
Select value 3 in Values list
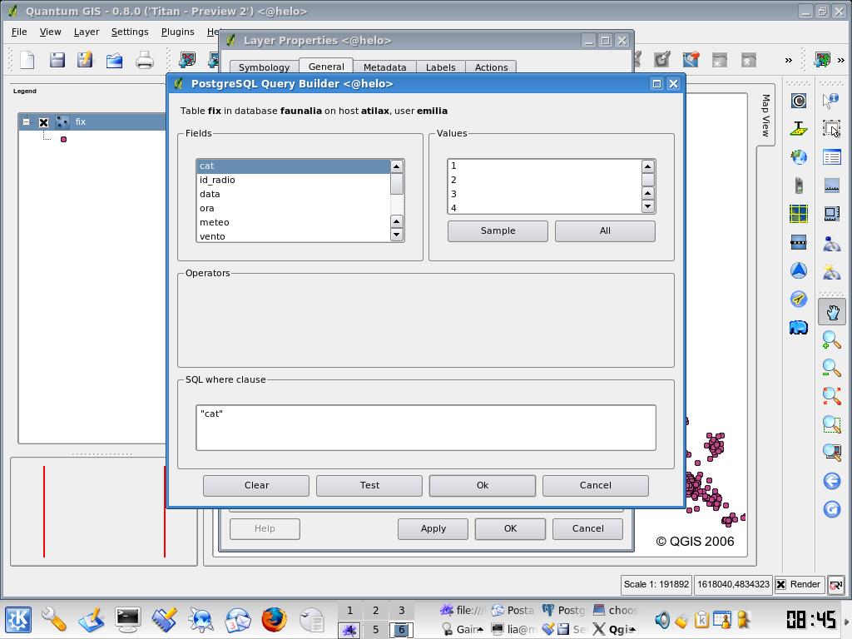click(x=544, y=194)
